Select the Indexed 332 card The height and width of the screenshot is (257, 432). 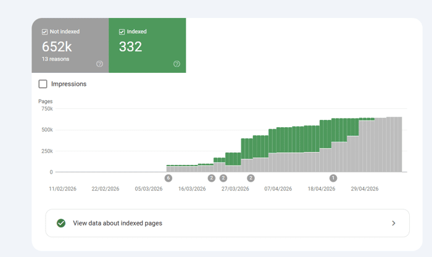(x=147, y=46)
